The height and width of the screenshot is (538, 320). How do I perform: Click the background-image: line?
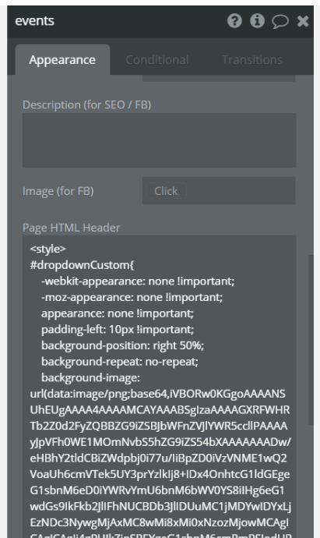[x=91, y=377]
